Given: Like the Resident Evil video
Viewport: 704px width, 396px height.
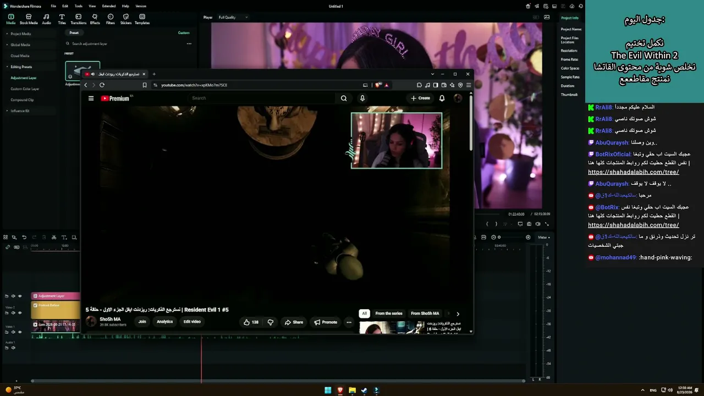Looking at the screenshot, I should point(251,322).
